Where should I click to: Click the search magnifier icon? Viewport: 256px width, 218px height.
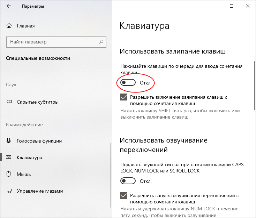pyautogui.click(x=101, y=42)
